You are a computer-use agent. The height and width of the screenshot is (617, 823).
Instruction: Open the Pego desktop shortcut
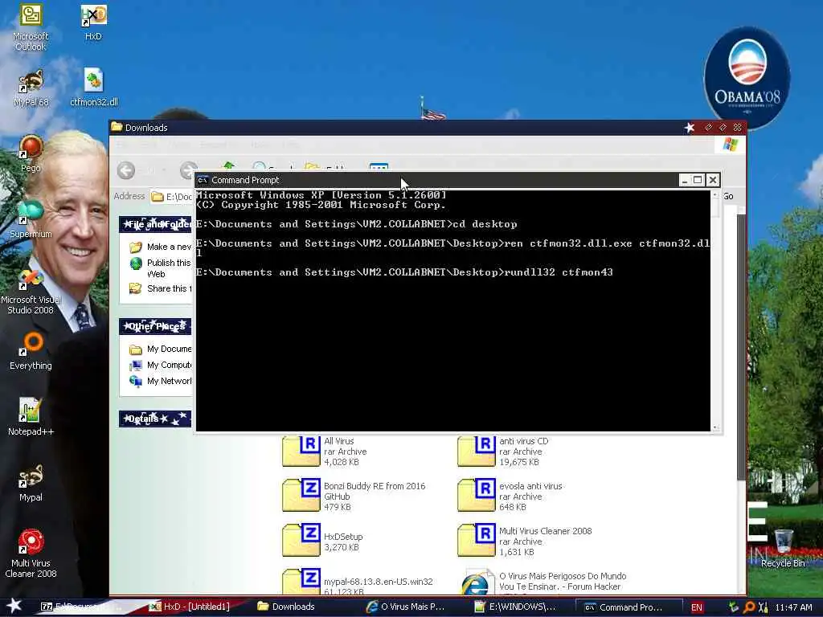(x=31, y=153)
